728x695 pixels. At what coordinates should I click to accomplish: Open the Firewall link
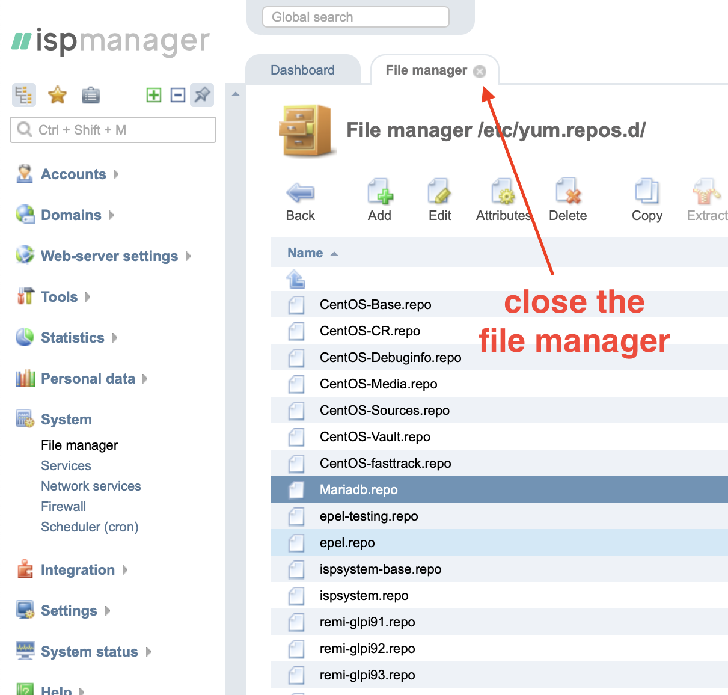[64, 507]
